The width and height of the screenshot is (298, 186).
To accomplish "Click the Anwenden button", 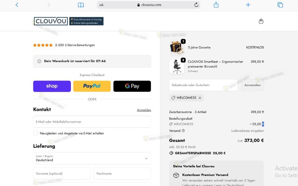I will coord(252,85).
